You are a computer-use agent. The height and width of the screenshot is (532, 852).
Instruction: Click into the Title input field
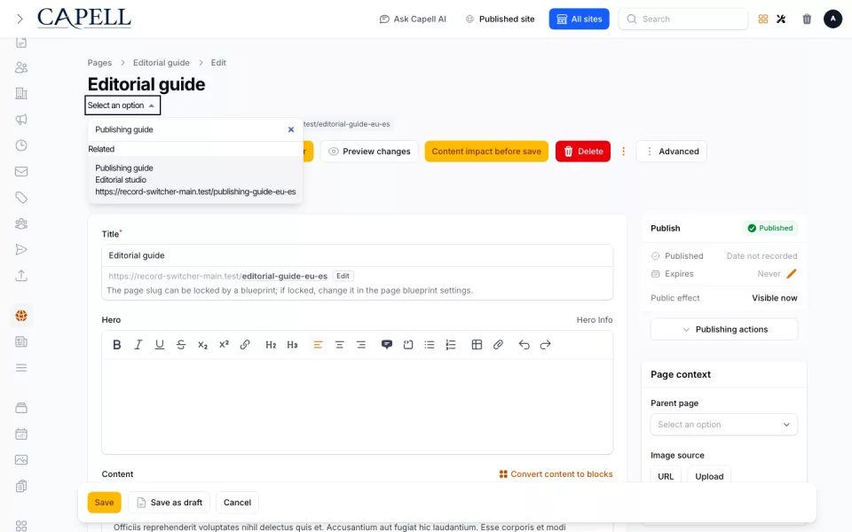(357, 255)
